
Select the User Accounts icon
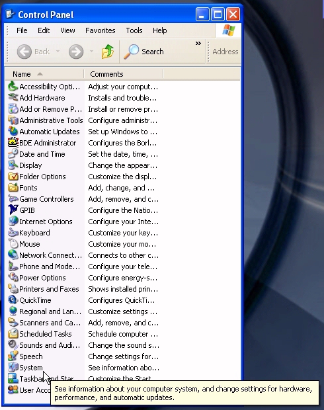(x=13, y=390)
